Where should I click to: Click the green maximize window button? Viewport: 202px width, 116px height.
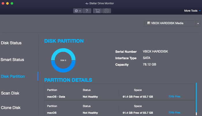click(x=12, y=3)
